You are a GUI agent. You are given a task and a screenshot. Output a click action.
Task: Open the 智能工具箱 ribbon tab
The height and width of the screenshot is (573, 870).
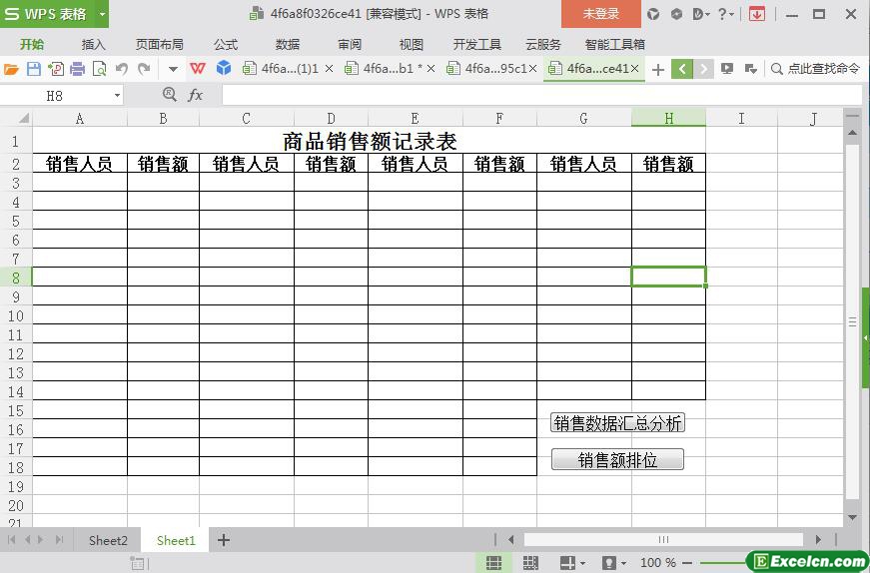point(614,44)
